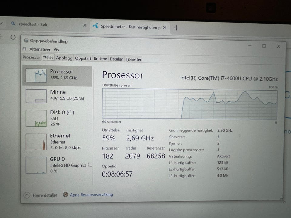Open the Alternativer menu
291x218 pixels.
pyautogui.click(x=40, y=49)
